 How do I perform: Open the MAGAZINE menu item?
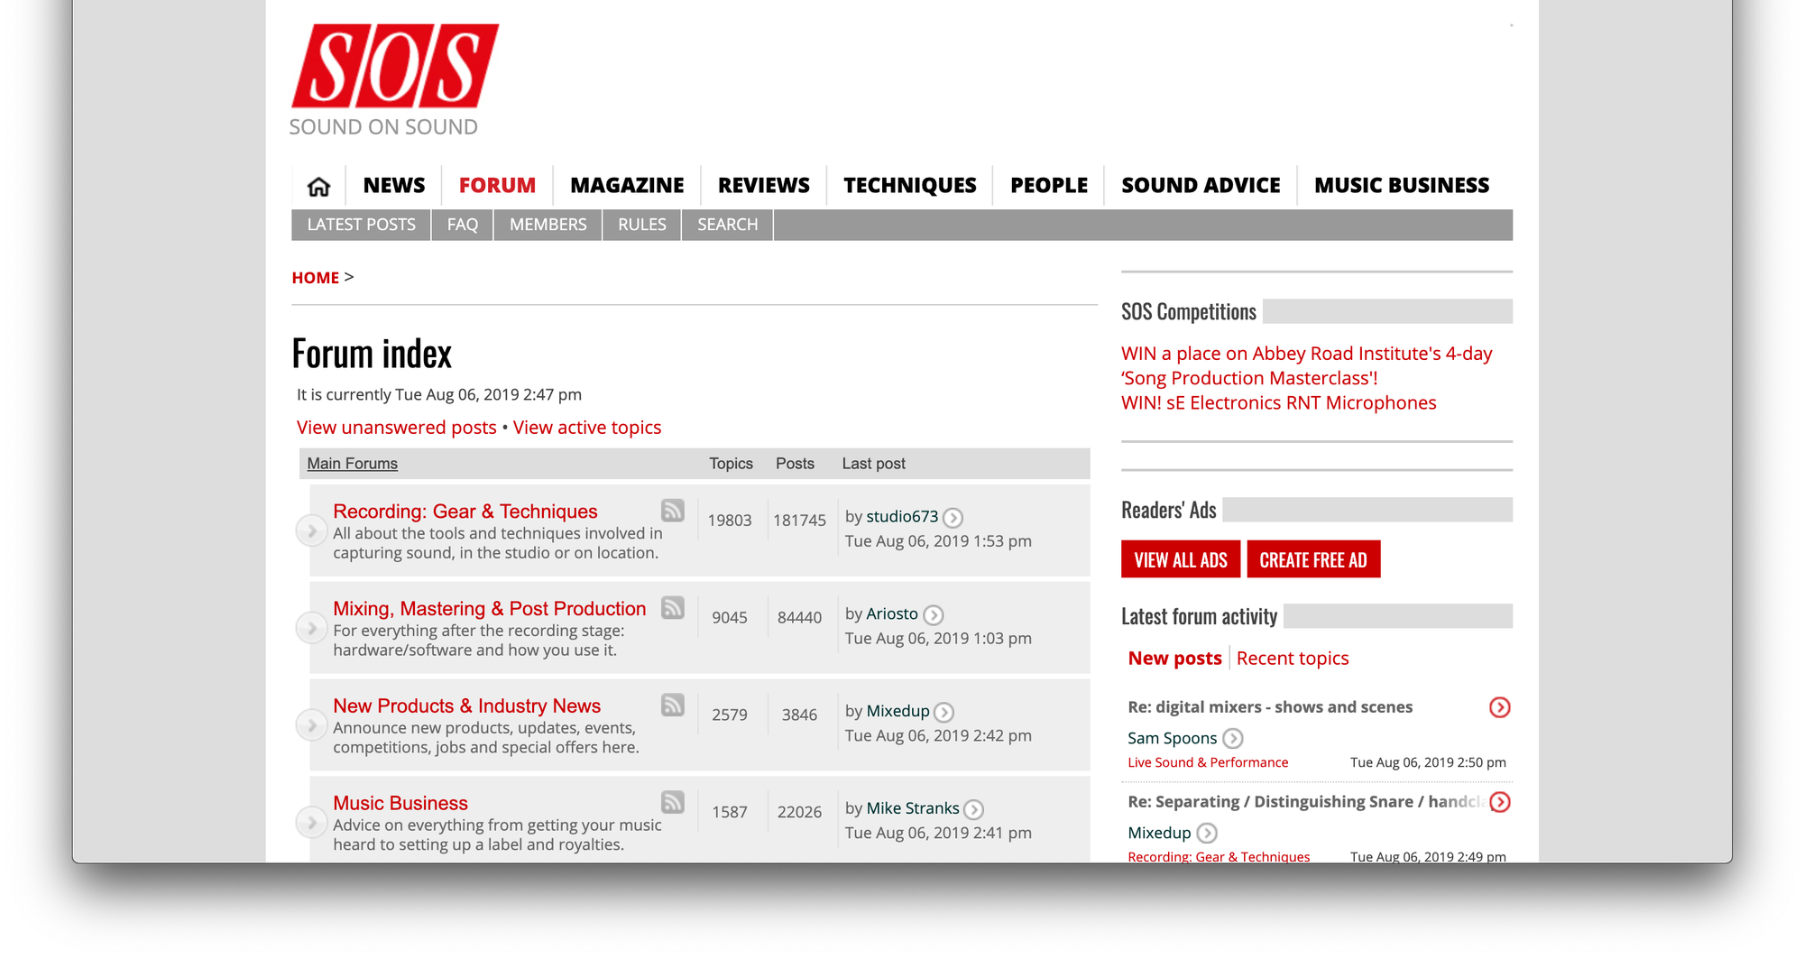(x=627, y=186)
